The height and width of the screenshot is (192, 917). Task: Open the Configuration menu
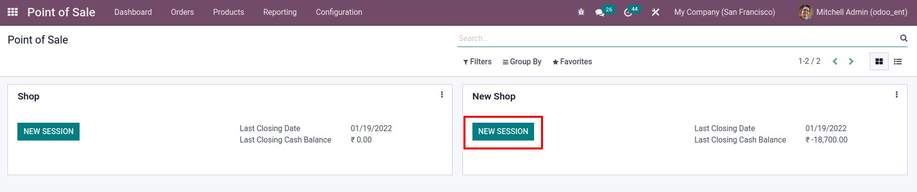click(x=339, y=12)
